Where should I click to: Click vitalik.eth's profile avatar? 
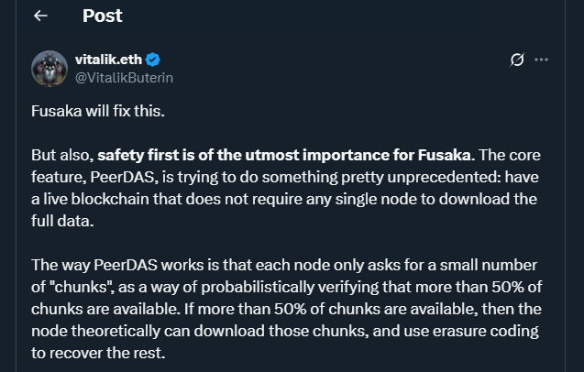(50, 69)
